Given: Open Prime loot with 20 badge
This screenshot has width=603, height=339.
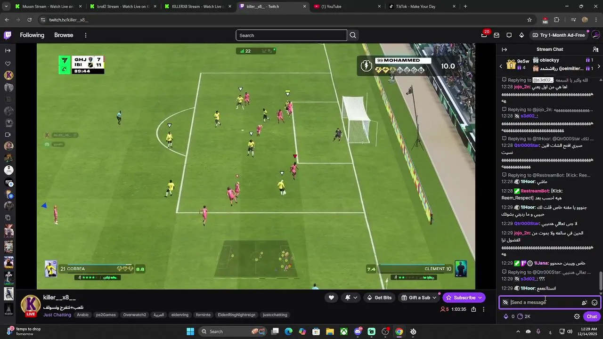Looking at the screenshot, I should pyautogui.click(x=484, y=35).
